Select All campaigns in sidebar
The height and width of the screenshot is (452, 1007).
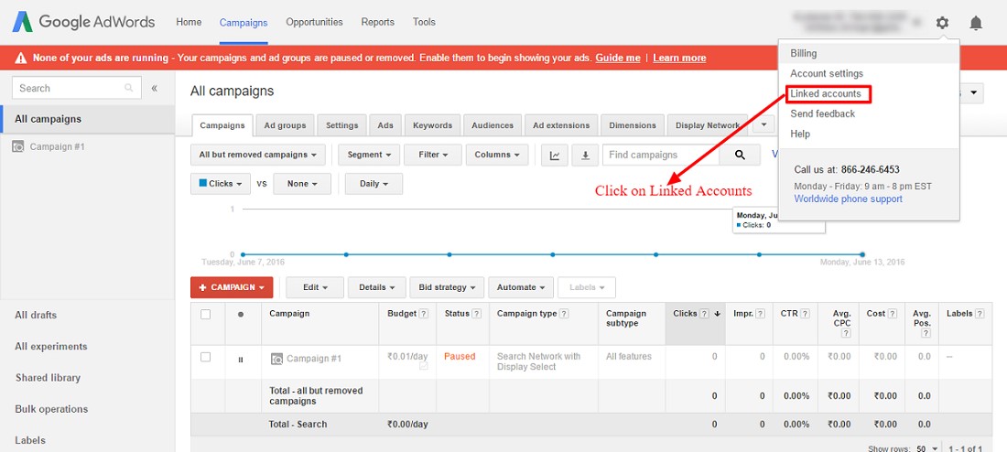pyautogui.click(x=87, y=120)
